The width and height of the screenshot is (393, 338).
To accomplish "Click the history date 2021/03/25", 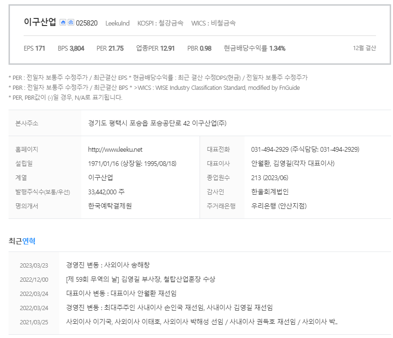I will [34, 322].
